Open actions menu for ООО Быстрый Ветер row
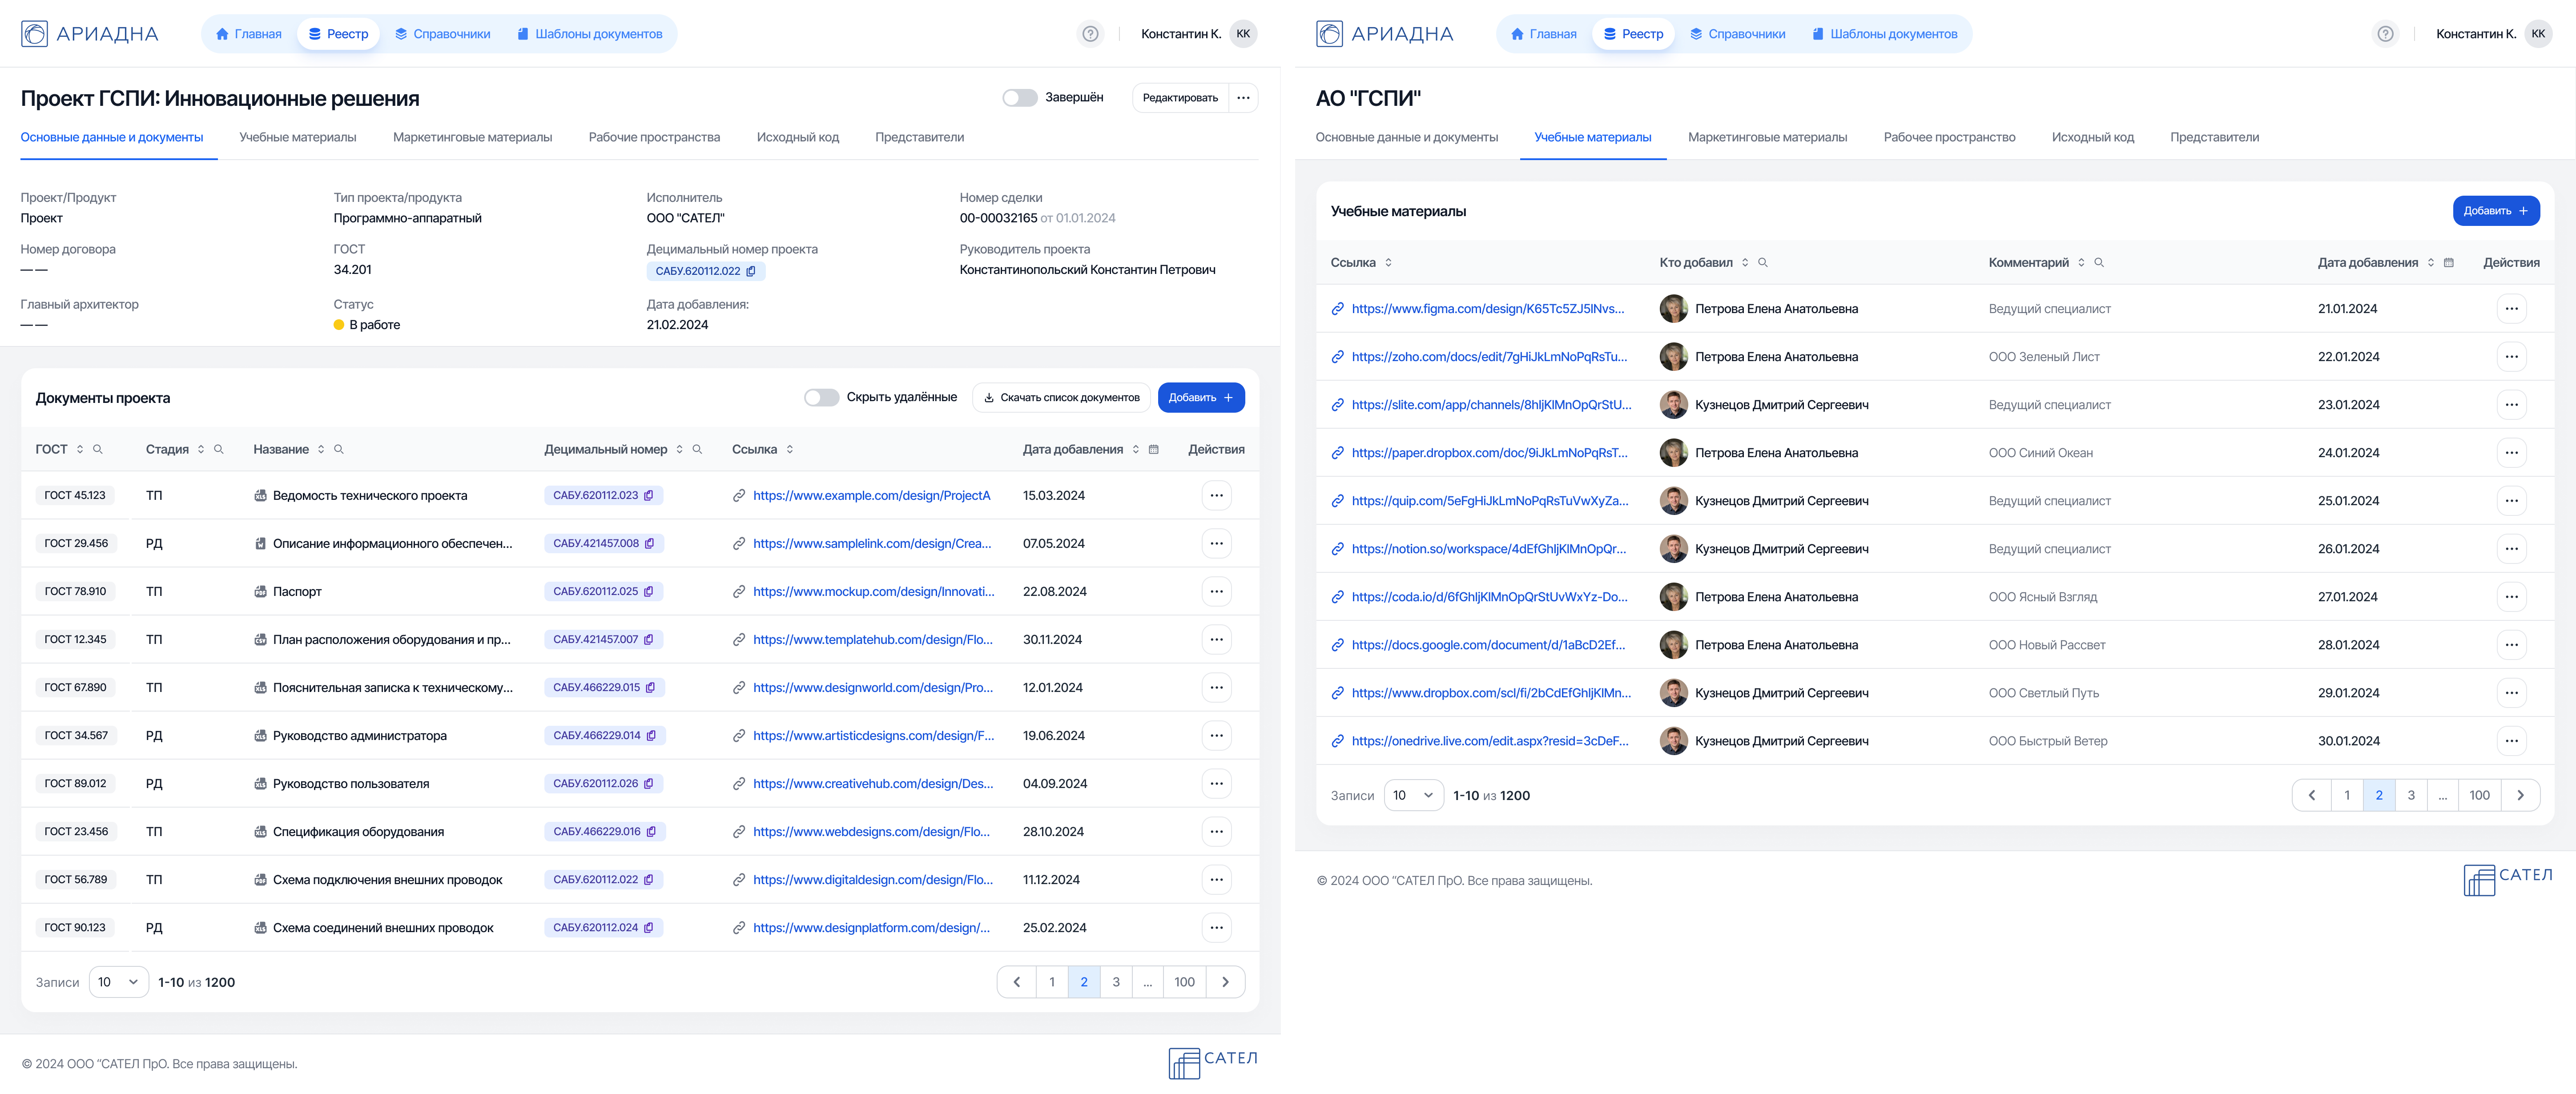This screenshot has height=1094, width=2576. tap(2511, 741)
